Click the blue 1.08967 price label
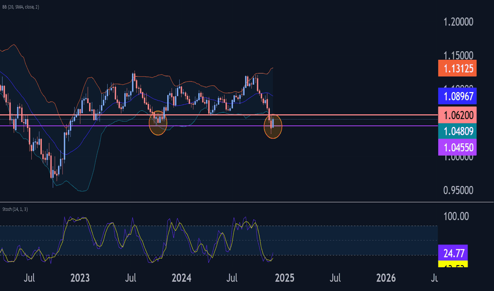This screenshot has width=494, height=291. [x=457, y=96]
